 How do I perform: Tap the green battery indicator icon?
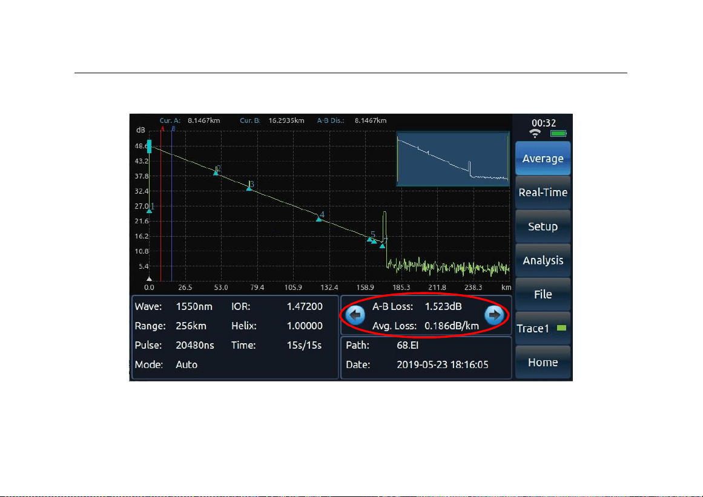tap(558, 134)
